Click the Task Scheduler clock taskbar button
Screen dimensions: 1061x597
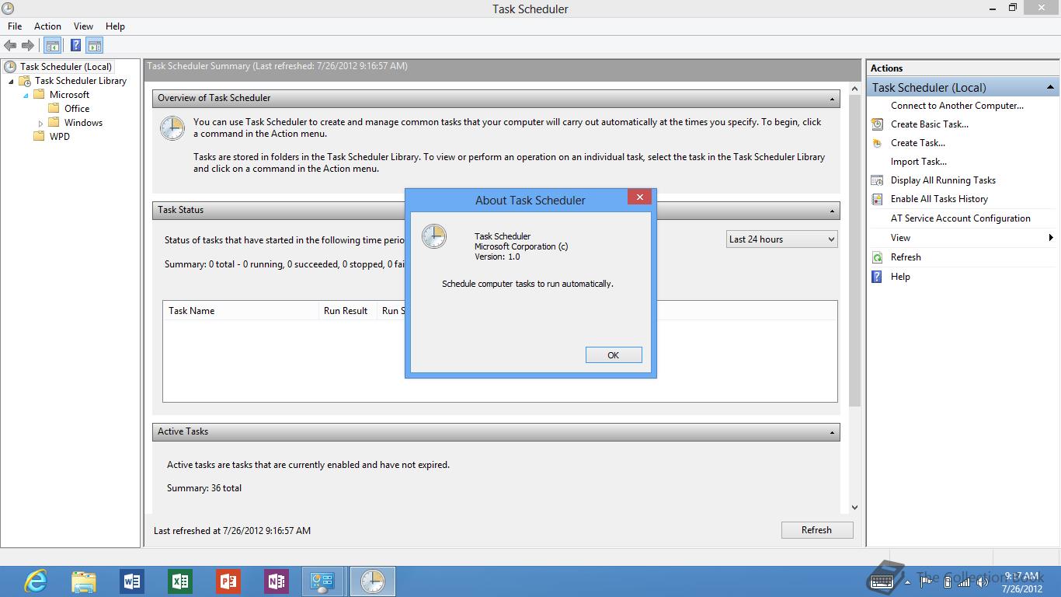[373, 581]
